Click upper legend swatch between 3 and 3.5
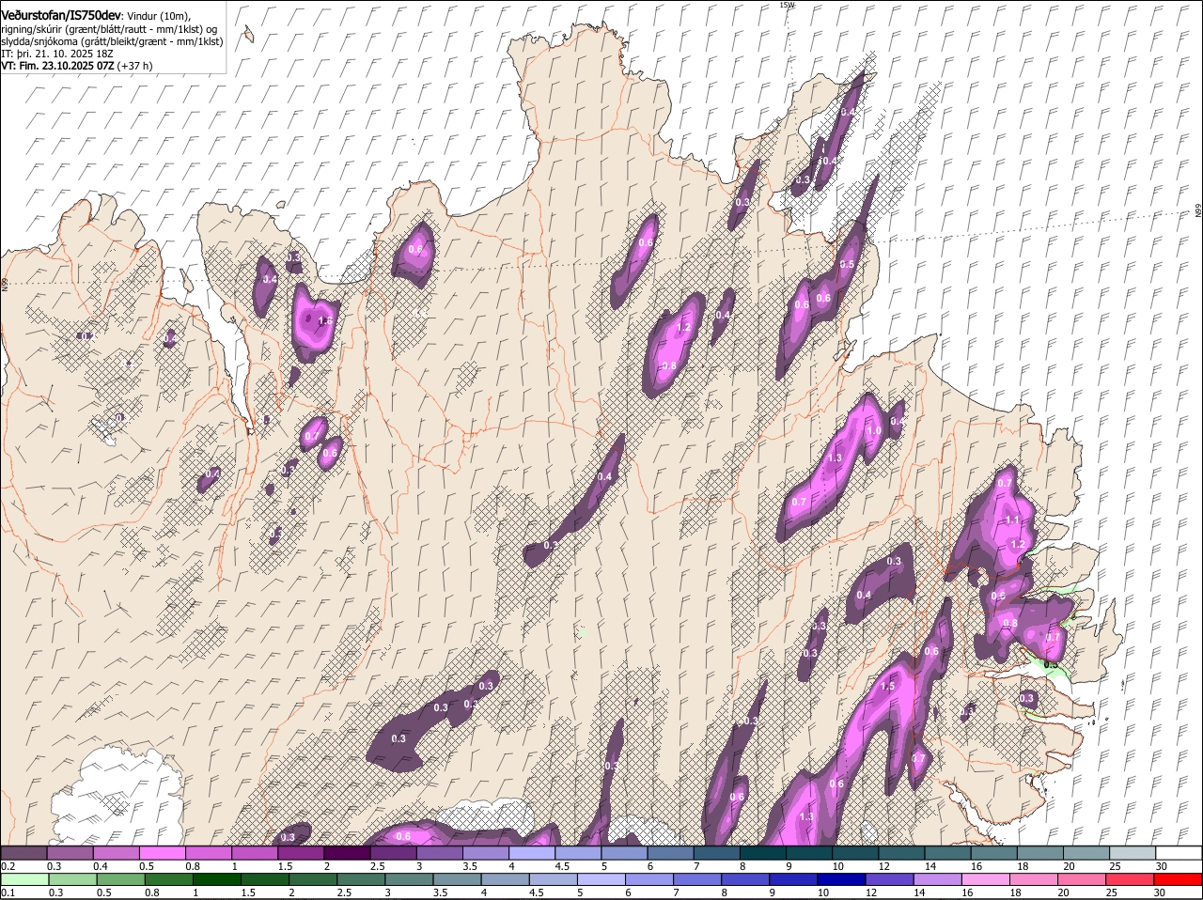 (439, 852)
